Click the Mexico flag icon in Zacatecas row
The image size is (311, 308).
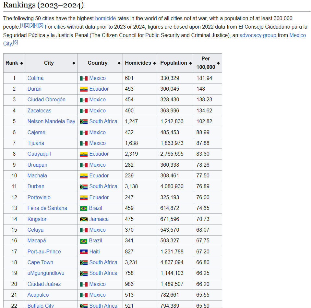point(84,111)
